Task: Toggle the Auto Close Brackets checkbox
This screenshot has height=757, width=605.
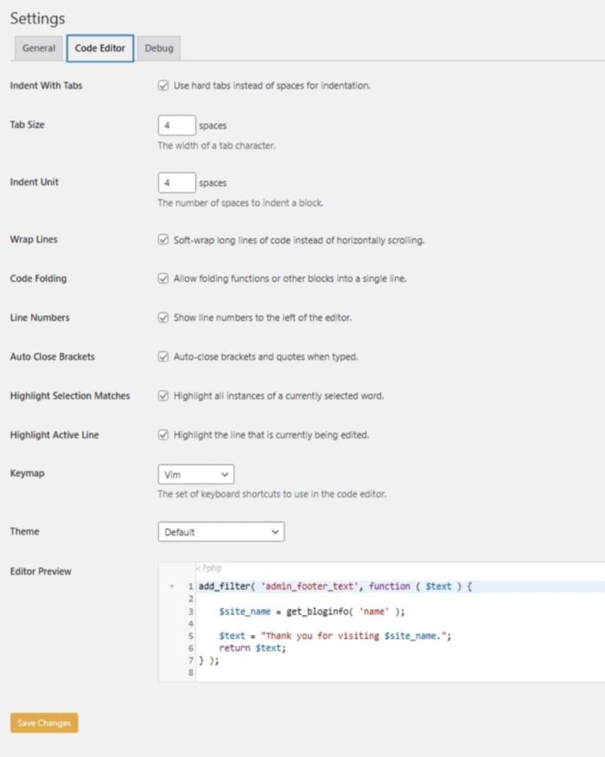Action: tap(163, 356)
